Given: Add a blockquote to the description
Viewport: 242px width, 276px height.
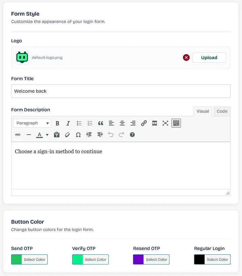Looking at the screenshot, I should point(101,123).
